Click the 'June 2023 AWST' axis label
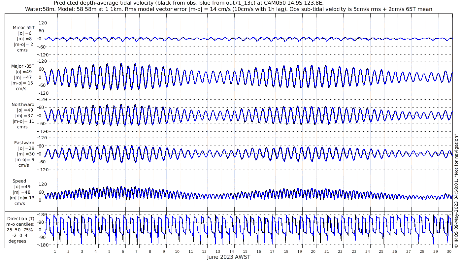Viewport: 462px width, 264px height. (x=229, y=257)
